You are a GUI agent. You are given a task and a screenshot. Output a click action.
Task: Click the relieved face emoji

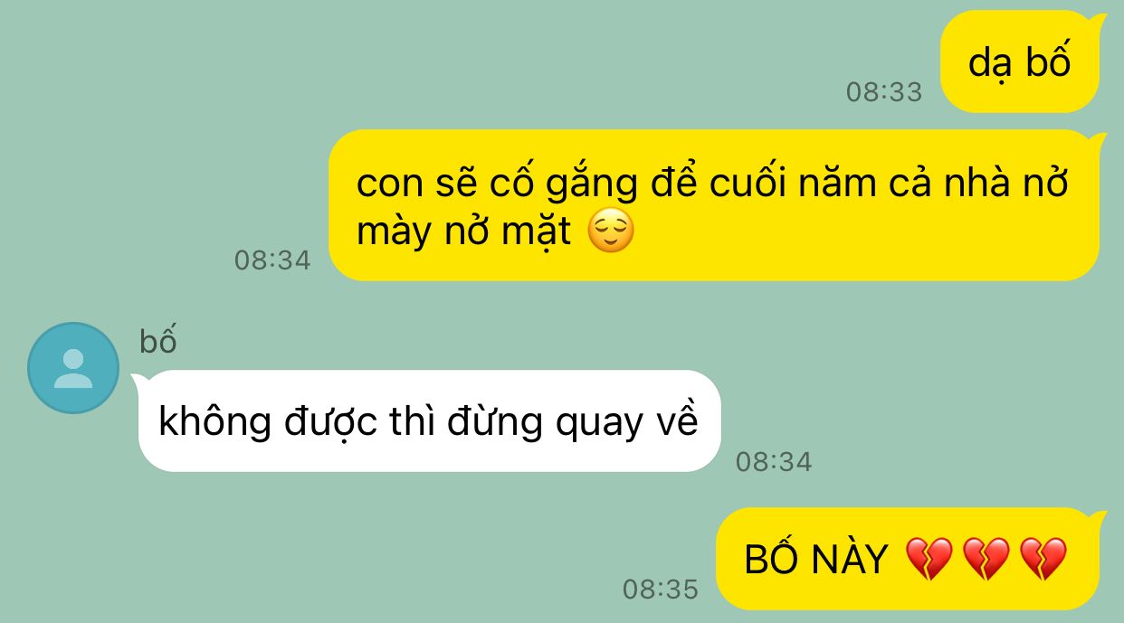(x=611, y=232)
